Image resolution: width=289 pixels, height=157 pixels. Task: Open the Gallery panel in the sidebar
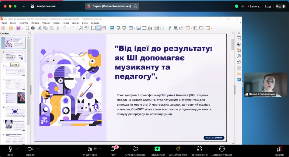[x=239, y=50]
